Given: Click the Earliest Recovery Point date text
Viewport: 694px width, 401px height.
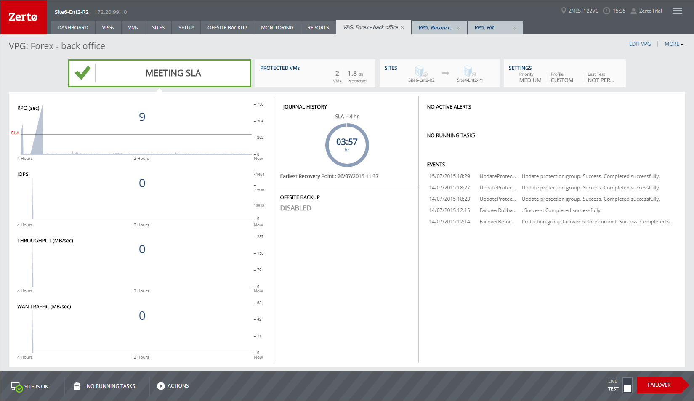Looking at the screenshot, I should click(329, 176).
